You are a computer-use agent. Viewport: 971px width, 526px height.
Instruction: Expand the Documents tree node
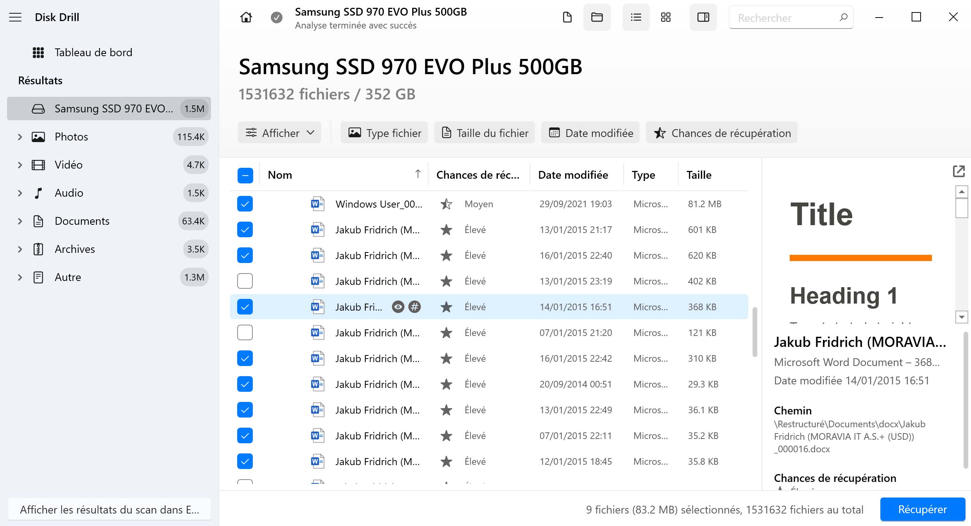20,221
